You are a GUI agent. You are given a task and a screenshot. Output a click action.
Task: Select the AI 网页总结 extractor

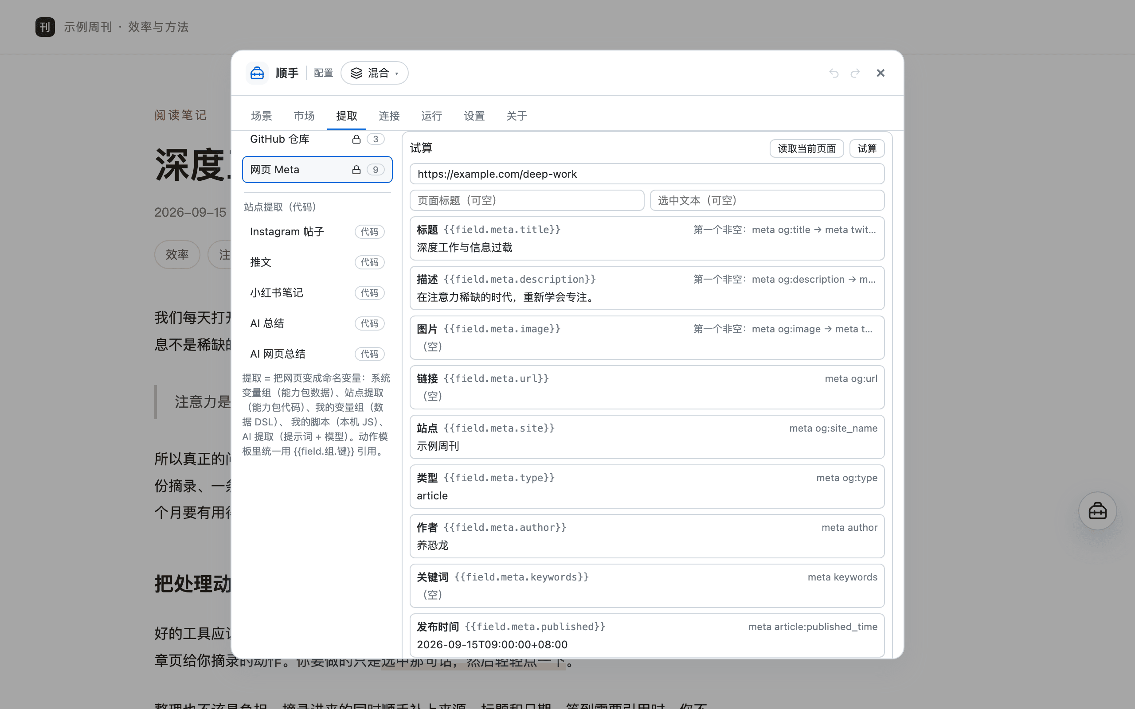coord(317,354)
